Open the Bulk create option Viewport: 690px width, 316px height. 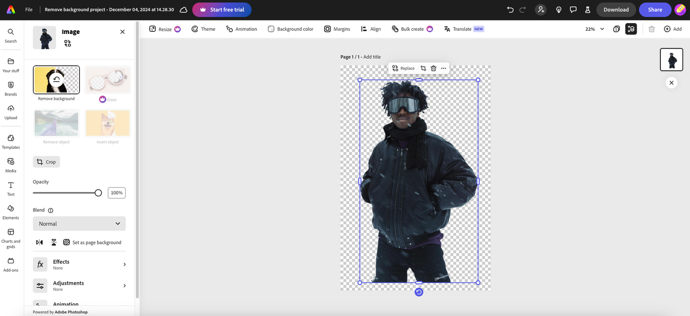tap(412, 29)
